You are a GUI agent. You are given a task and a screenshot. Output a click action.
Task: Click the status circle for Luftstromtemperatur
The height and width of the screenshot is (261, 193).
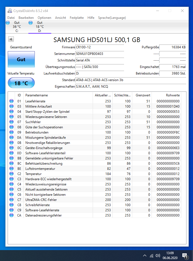click(11, 168)
